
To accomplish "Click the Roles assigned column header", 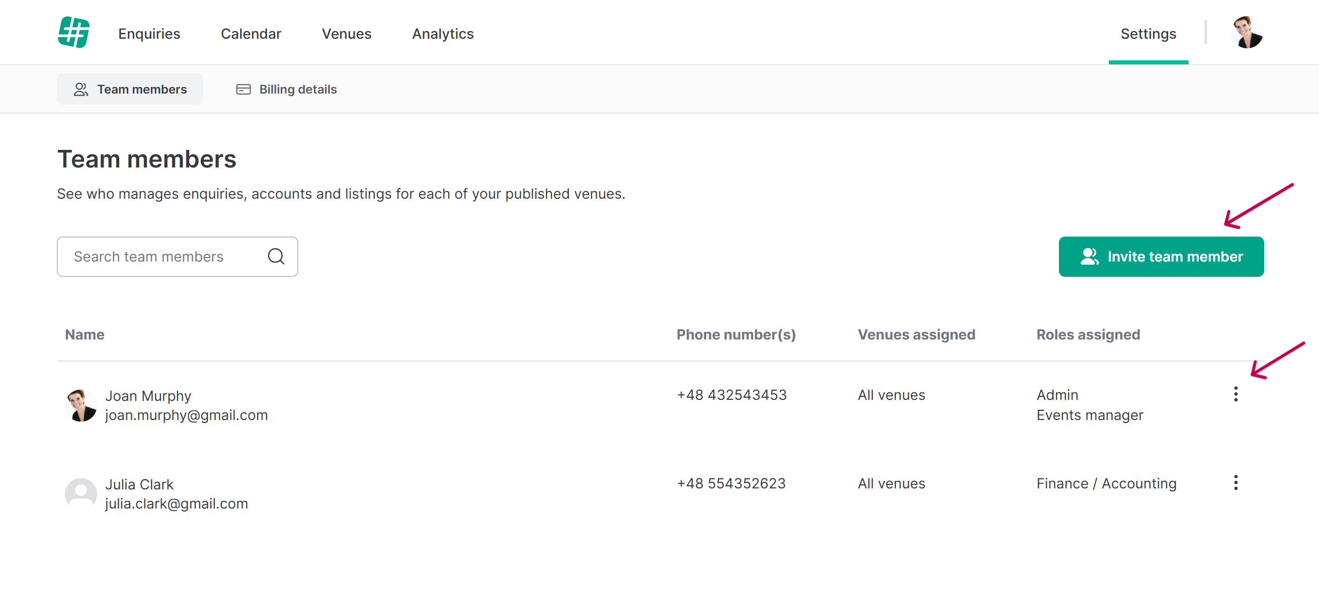I will 1088,334.
